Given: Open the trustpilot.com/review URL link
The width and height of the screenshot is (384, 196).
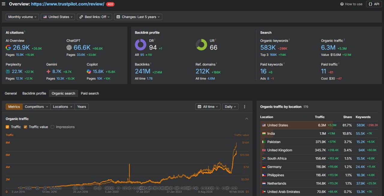Looking at the screenshot, I should coord(67,4).
